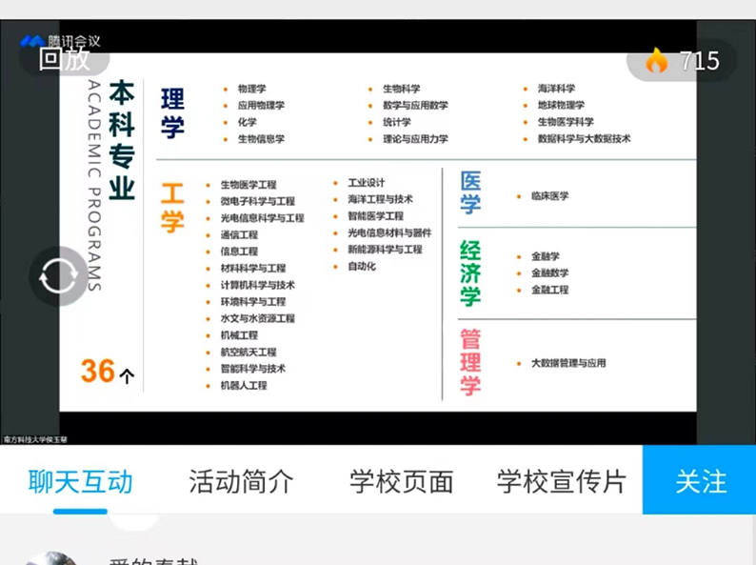Screen dimensions: 756x565
Task: Open the 活动简介 tab
Action: (x=241, y=481)
